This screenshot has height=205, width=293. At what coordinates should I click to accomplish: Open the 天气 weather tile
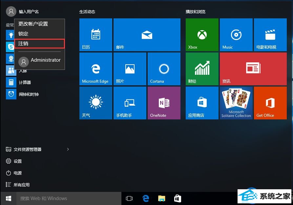click(x=96, y=103)
